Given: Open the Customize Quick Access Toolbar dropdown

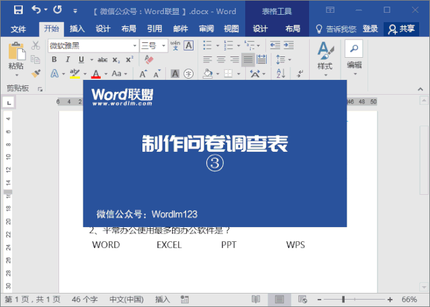Looking at the screenshot, I should 75,11.
